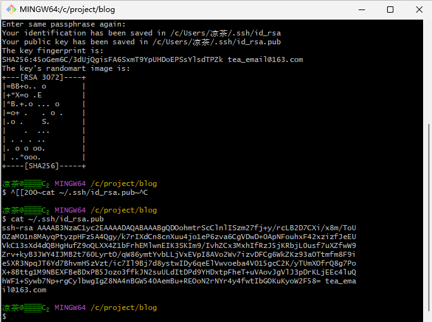Open the Git Bash title bar icon menu
This screenshot has height=322, width=432.
click(x=11, y=9)
